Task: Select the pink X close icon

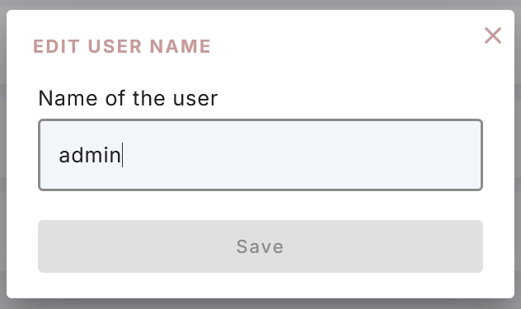Action: (493, 35)
